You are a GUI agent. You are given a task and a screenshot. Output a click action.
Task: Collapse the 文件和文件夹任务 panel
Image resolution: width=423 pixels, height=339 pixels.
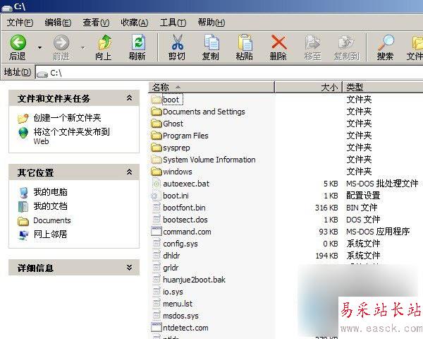coord(130,98)
